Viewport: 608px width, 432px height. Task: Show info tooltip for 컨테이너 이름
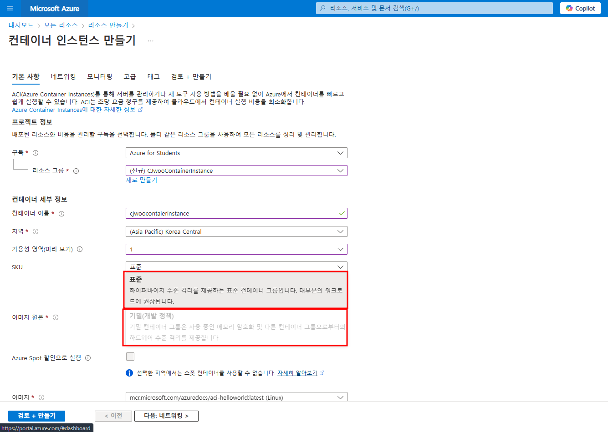click(61, 214)
